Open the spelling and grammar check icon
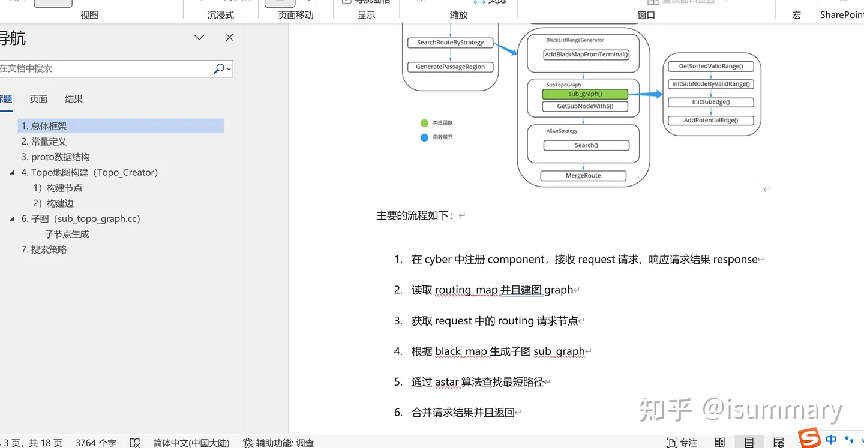The image size is (864, 448). click(x=135, y=443)
